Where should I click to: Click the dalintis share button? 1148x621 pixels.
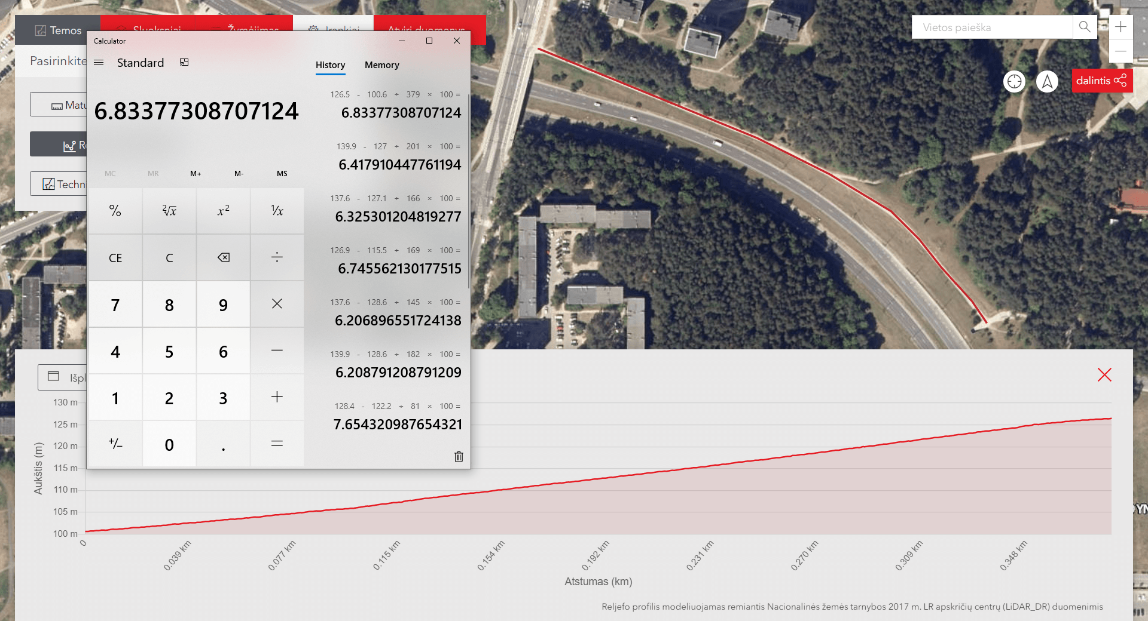pyautogui.click(x=1101, y=81)
